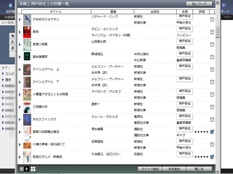Select the title text ケインとアベル 上
This screenshot has width=233, height=174.
pos(46,69)
